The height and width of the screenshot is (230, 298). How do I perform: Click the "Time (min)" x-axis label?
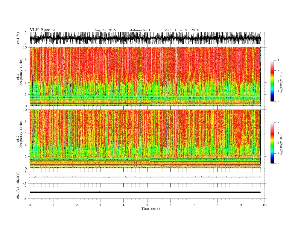[x=151, y=209]
